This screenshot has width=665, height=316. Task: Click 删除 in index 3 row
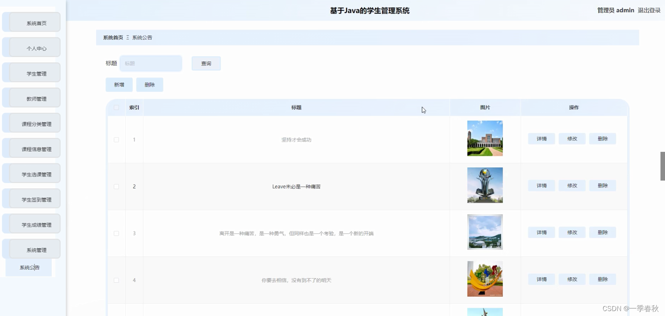coord(603,232)
